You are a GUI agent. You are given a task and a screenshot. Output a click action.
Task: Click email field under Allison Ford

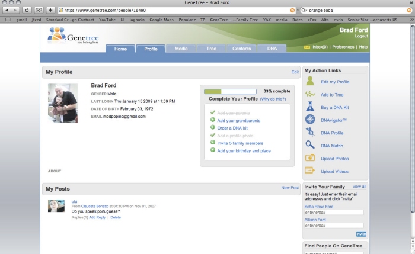point(334,226)
